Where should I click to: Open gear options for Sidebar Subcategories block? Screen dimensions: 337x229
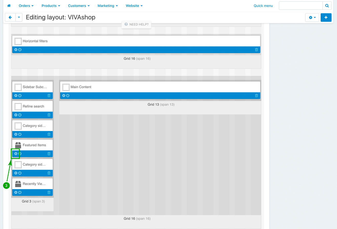(16, 96)
